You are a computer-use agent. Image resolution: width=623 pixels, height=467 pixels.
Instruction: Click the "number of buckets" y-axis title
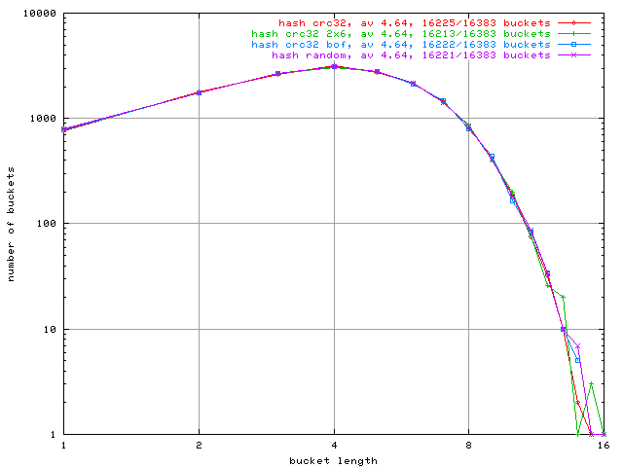click(x=11, y=224)
